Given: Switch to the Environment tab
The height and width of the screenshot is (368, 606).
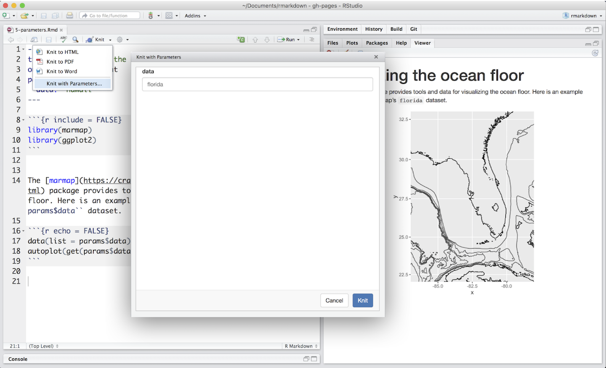Looking at the screenshot, I should tap(343, 29).
